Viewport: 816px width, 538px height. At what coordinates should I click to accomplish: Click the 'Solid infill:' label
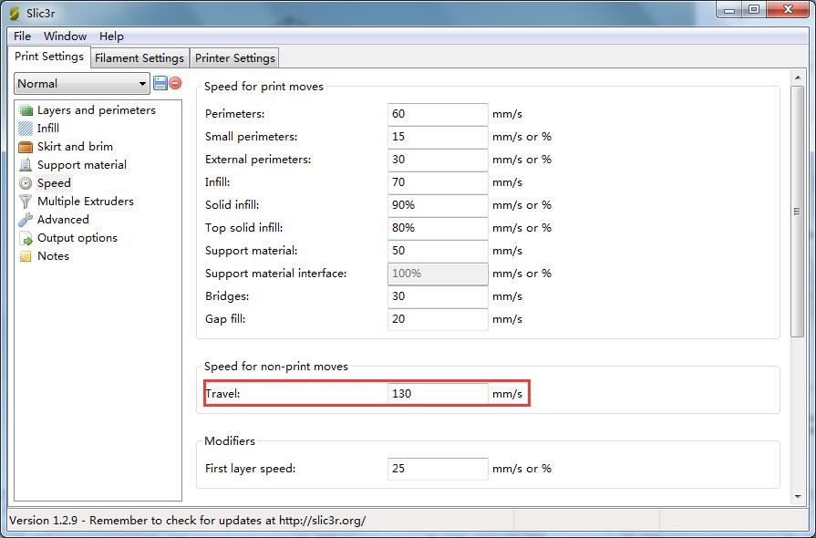point(232,205)
